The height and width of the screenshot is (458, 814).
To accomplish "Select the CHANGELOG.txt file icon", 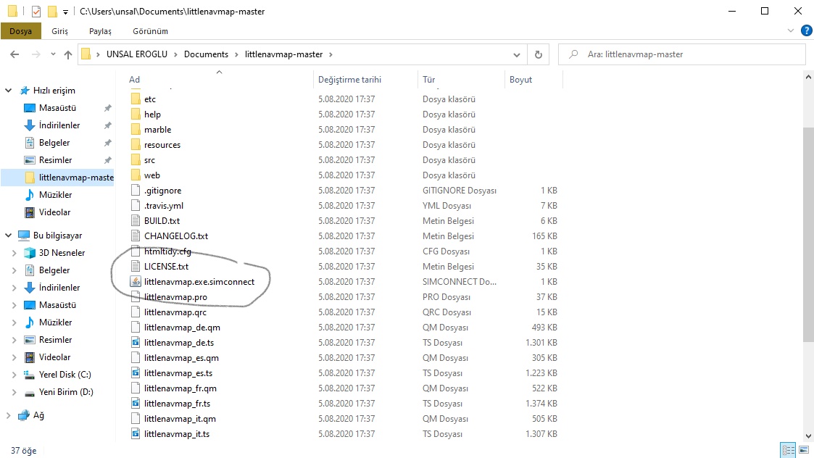I will tap(136, 236).
